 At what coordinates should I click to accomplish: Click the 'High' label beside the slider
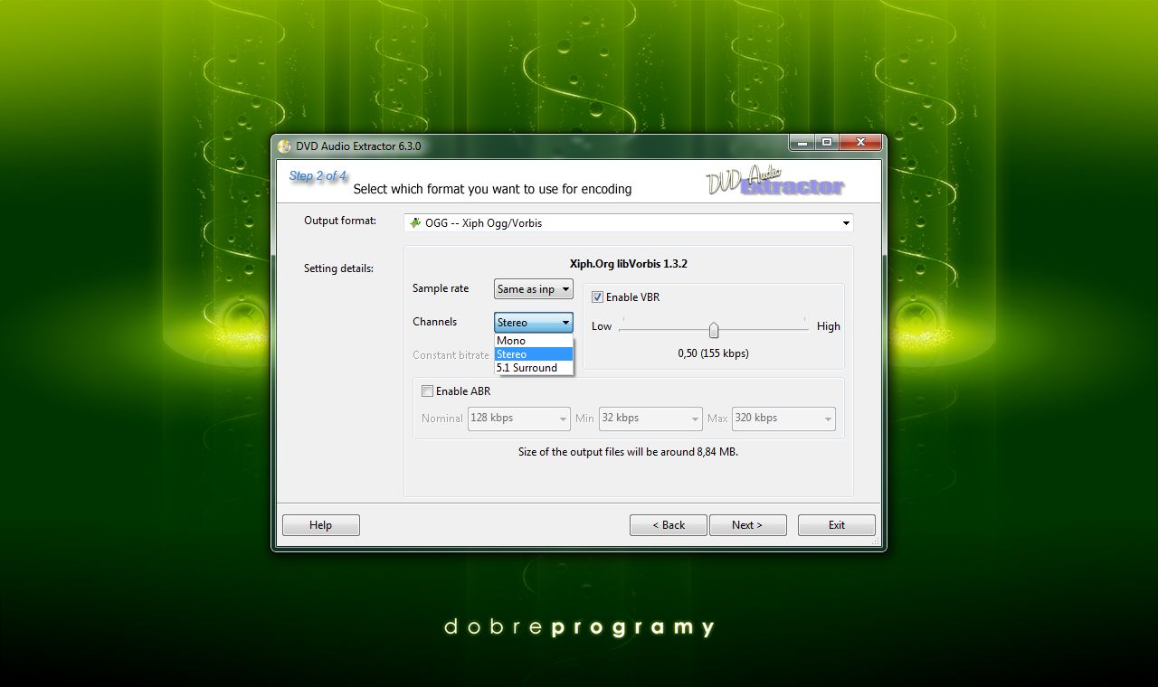point(829,326)
